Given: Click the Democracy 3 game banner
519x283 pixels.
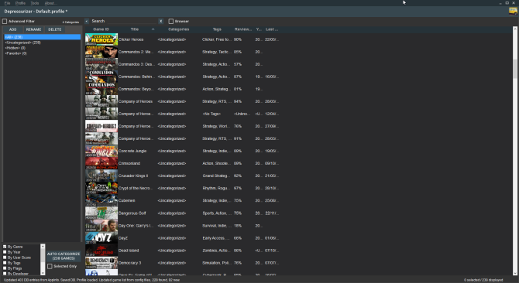Looking at the screenshot, I should 101,263.
